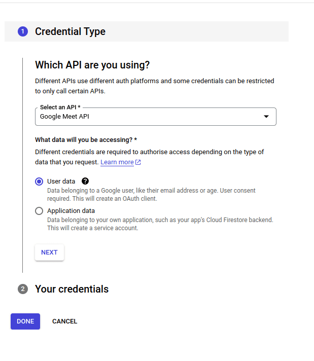Viewport: 314px width, 361px height.
Task: Click the NEXT button
Action: click(x=49, y=252)
